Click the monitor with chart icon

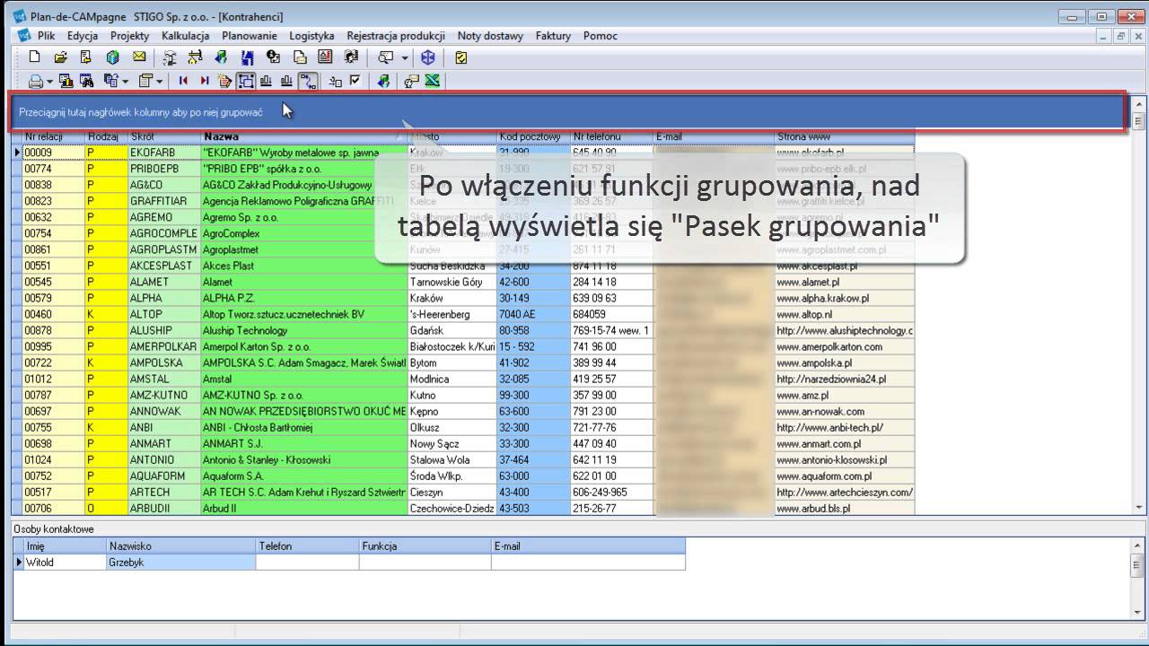(66, 81)
